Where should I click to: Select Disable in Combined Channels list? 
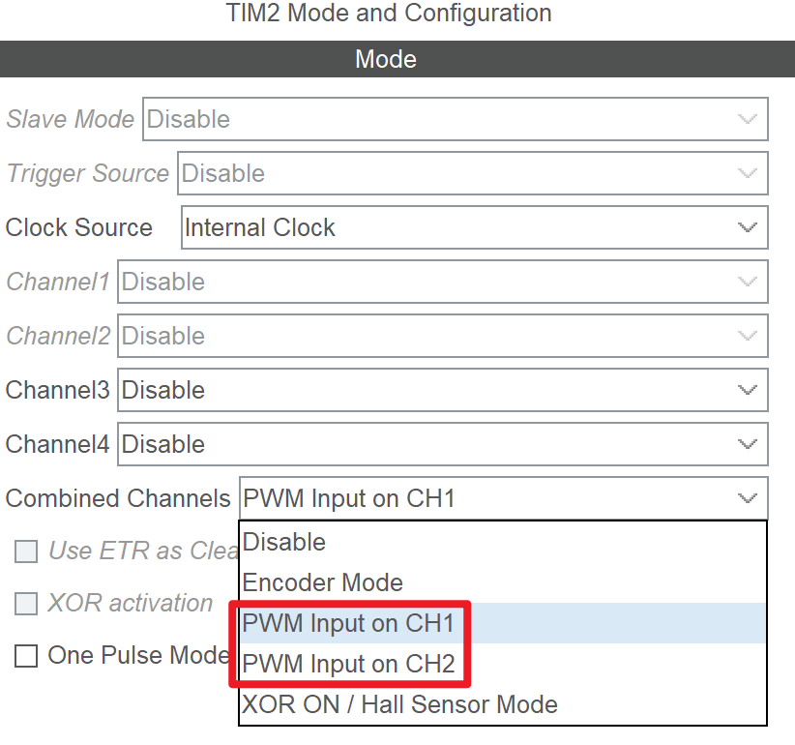point(284,542)
